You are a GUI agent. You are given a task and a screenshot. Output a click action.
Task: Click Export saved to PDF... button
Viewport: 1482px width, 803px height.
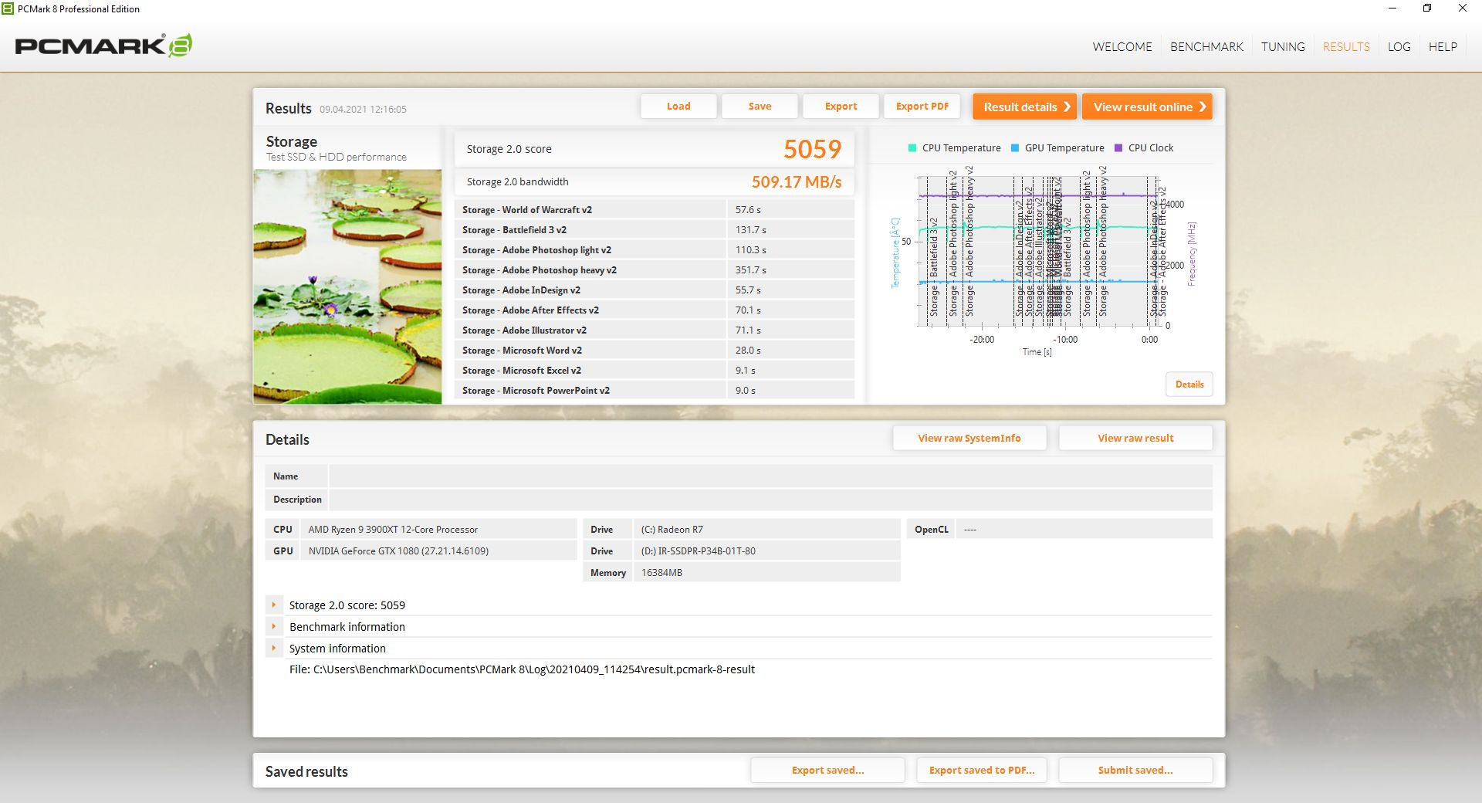click(x=982, y=770)
